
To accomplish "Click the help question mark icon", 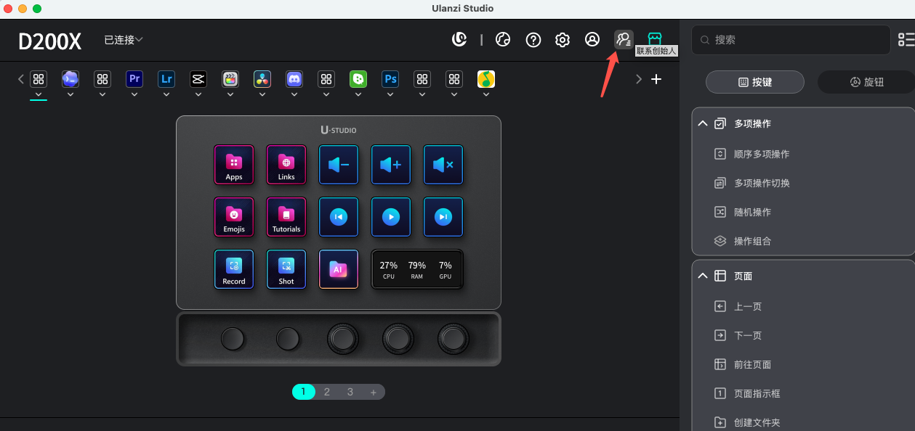I will click(533, 40).
